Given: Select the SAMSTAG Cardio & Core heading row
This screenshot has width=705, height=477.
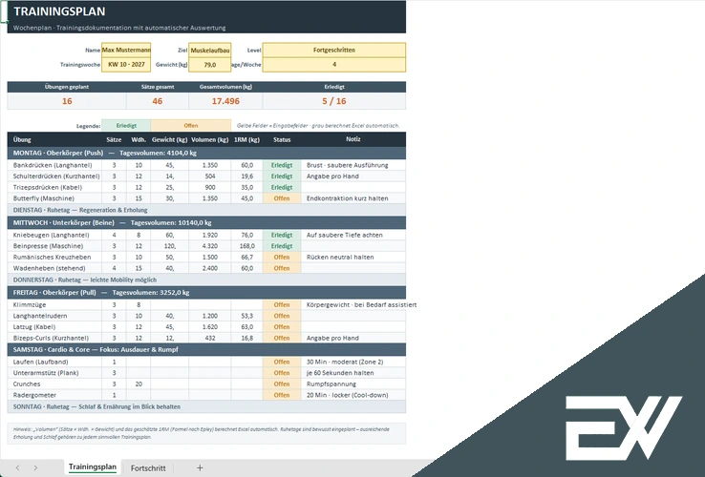Looking at the screenshot, I should click(206, 349).
